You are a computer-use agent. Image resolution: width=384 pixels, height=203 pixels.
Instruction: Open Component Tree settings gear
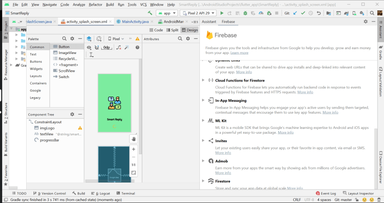72,114
